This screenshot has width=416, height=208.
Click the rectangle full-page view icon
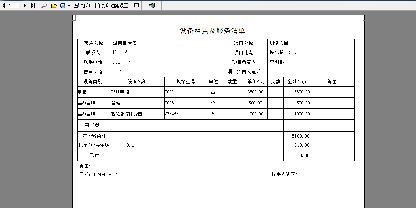(136, 6)
